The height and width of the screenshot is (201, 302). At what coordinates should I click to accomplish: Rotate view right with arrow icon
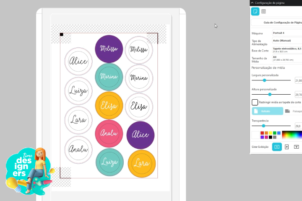[287, 147]
